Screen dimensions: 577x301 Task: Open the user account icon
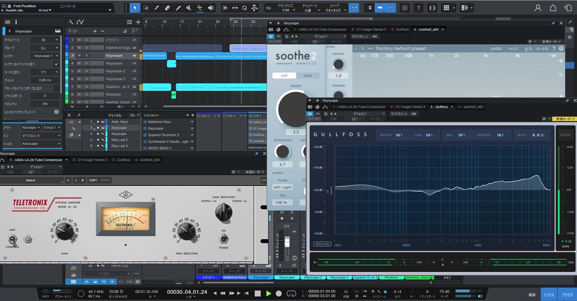(538, 8)
